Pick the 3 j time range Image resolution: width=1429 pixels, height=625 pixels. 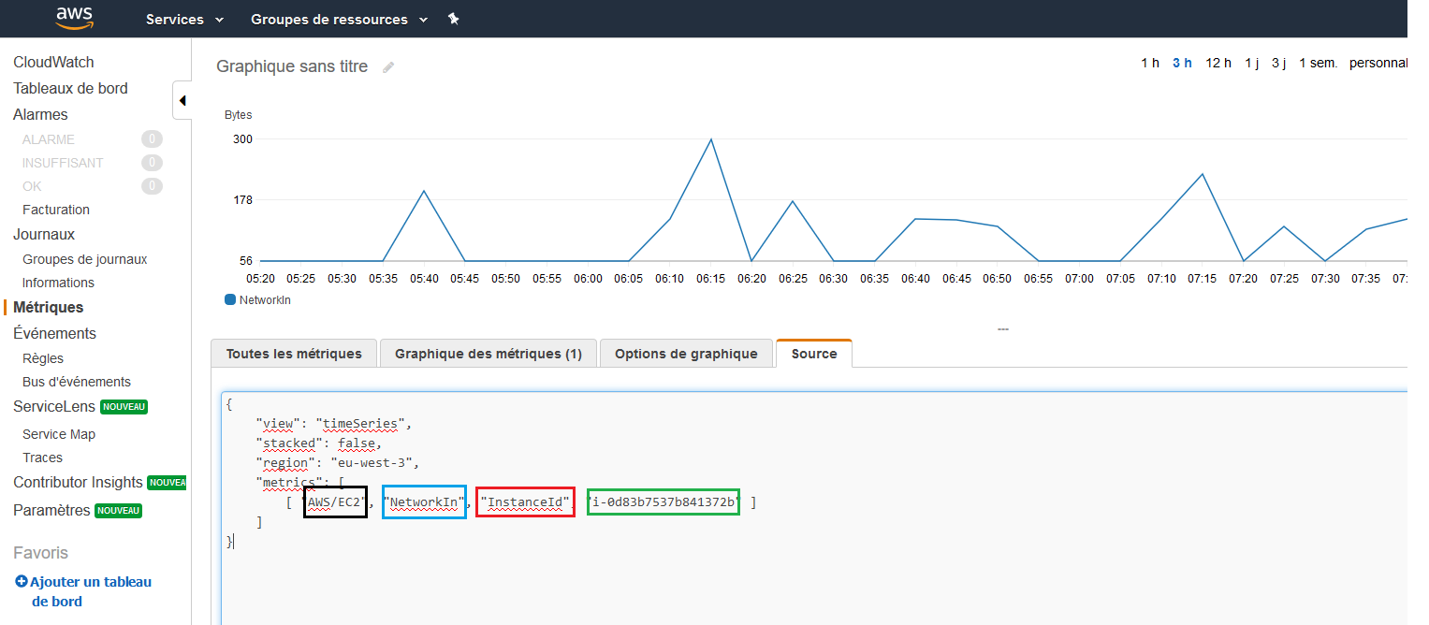tap(1278, 63)
